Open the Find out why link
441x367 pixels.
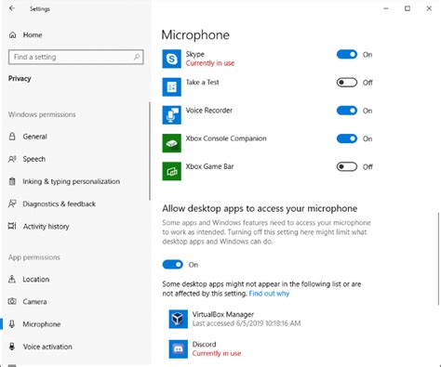point(269,294)
